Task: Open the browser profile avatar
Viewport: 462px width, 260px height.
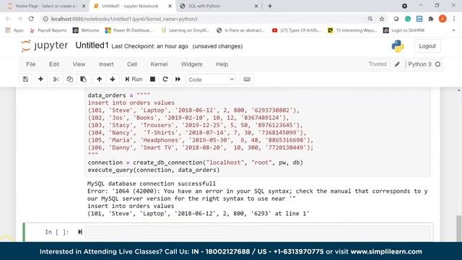Action: 443,19
